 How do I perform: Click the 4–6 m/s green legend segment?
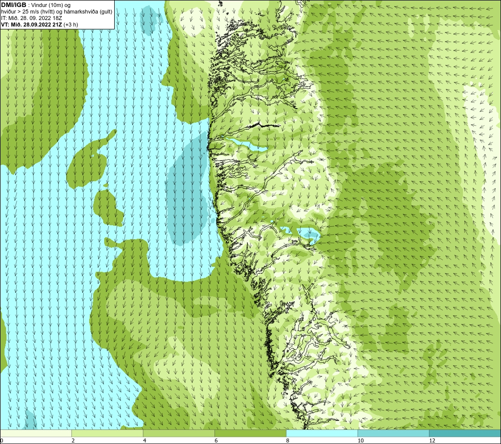coord(179,433)
